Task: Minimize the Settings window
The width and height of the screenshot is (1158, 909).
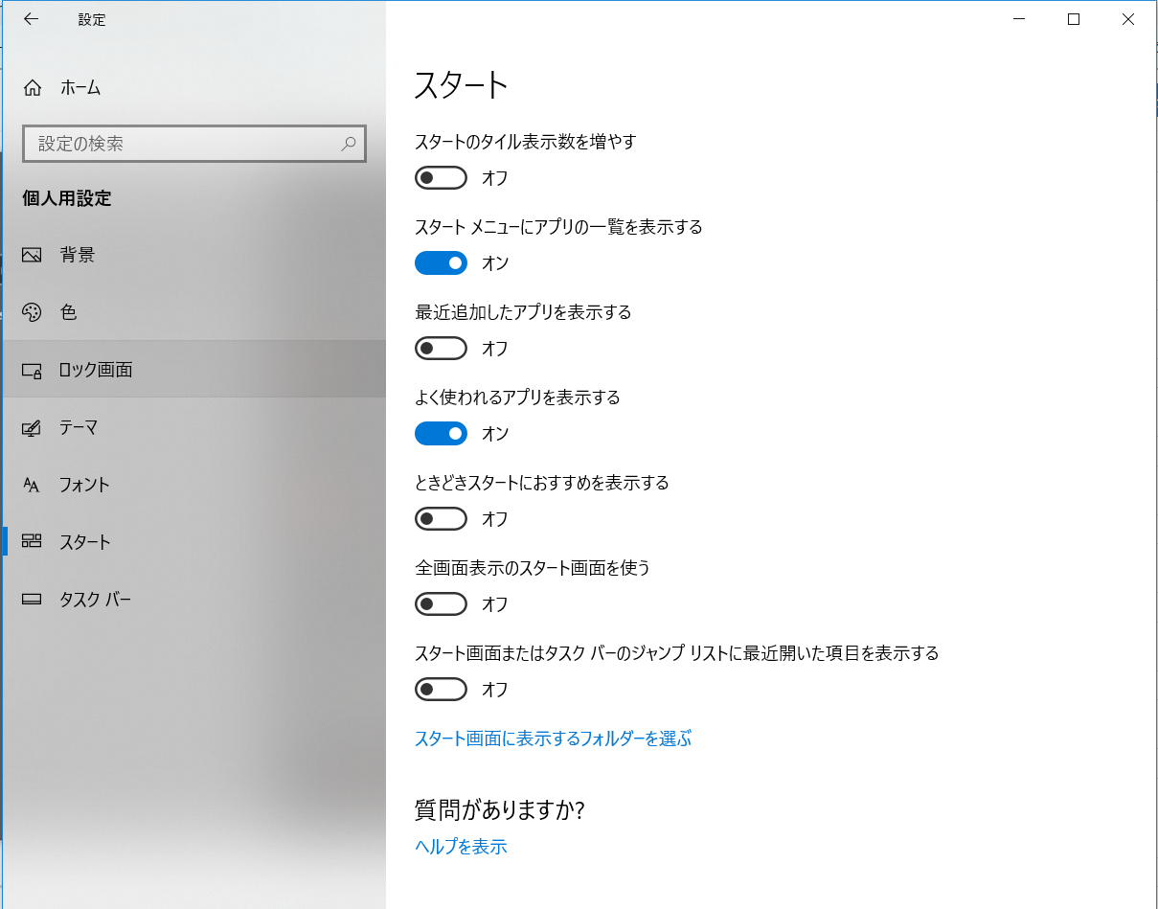Action: (x=1020, y=19)
